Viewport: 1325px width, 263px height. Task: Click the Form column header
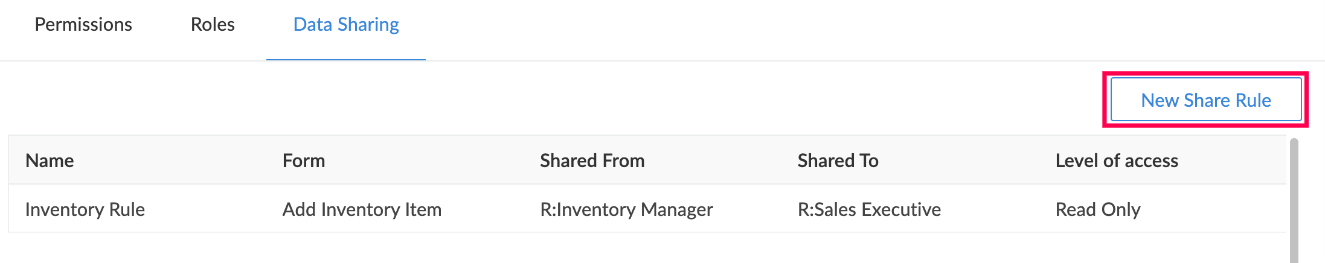(304, 160)
